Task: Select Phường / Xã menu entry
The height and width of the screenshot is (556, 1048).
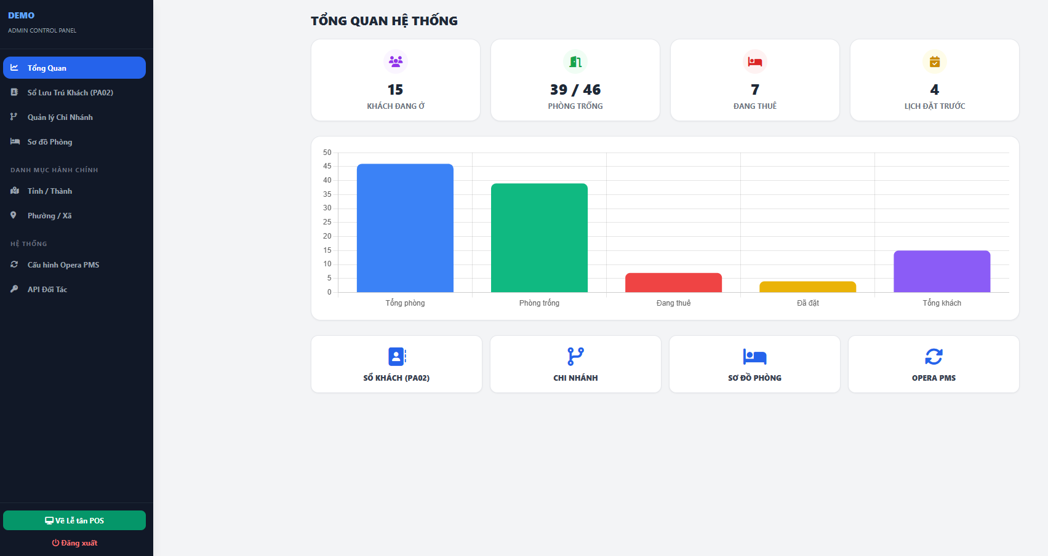Action: [x=74, y=215]
